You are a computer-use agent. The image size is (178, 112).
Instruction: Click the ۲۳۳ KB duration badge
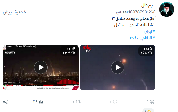click(x=69, y=51)
